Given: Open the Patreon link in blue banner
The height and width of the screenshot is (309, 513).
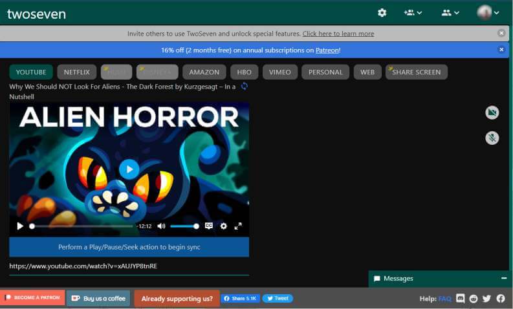Looking at the screenshot, I should pyautogui.click(x=327, y=50).
